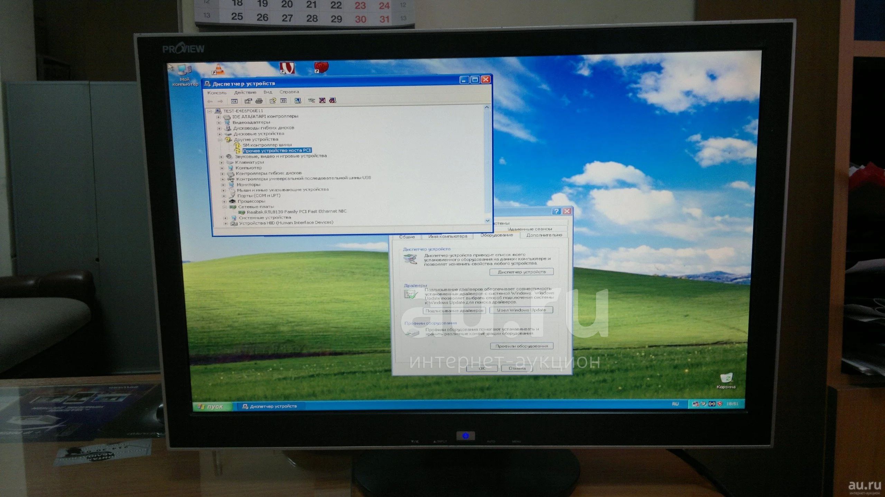This screenshot has height=497, width=885.
Task: Click the Scan for hardware changes toolbar icon
Action: click(297, 101)
